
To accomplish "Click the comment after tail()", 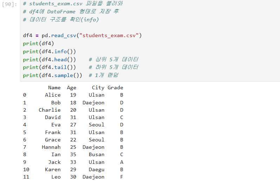I will coord(114,67).
